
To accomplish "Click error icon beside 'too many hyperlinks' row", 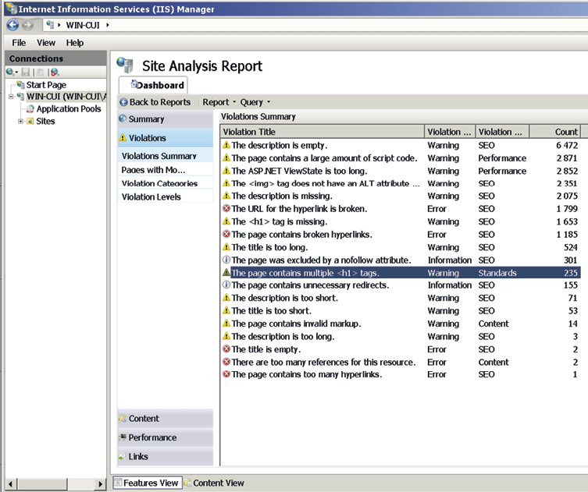I will [x=226, y=374].
